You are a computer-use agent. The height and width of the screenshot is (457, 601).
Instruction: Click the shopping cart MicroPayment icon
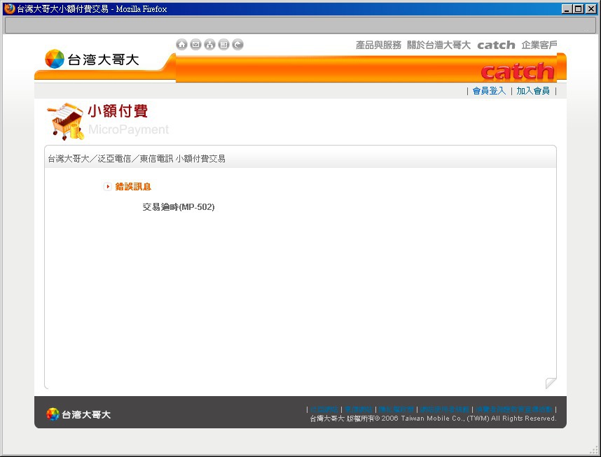[x=66, y=121]
